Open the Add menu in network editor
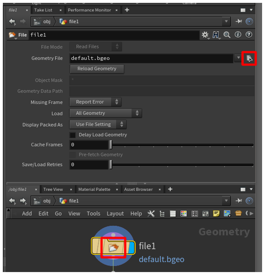Image resolution: width=264 pixels, height=273 pixels. point(27,214)
